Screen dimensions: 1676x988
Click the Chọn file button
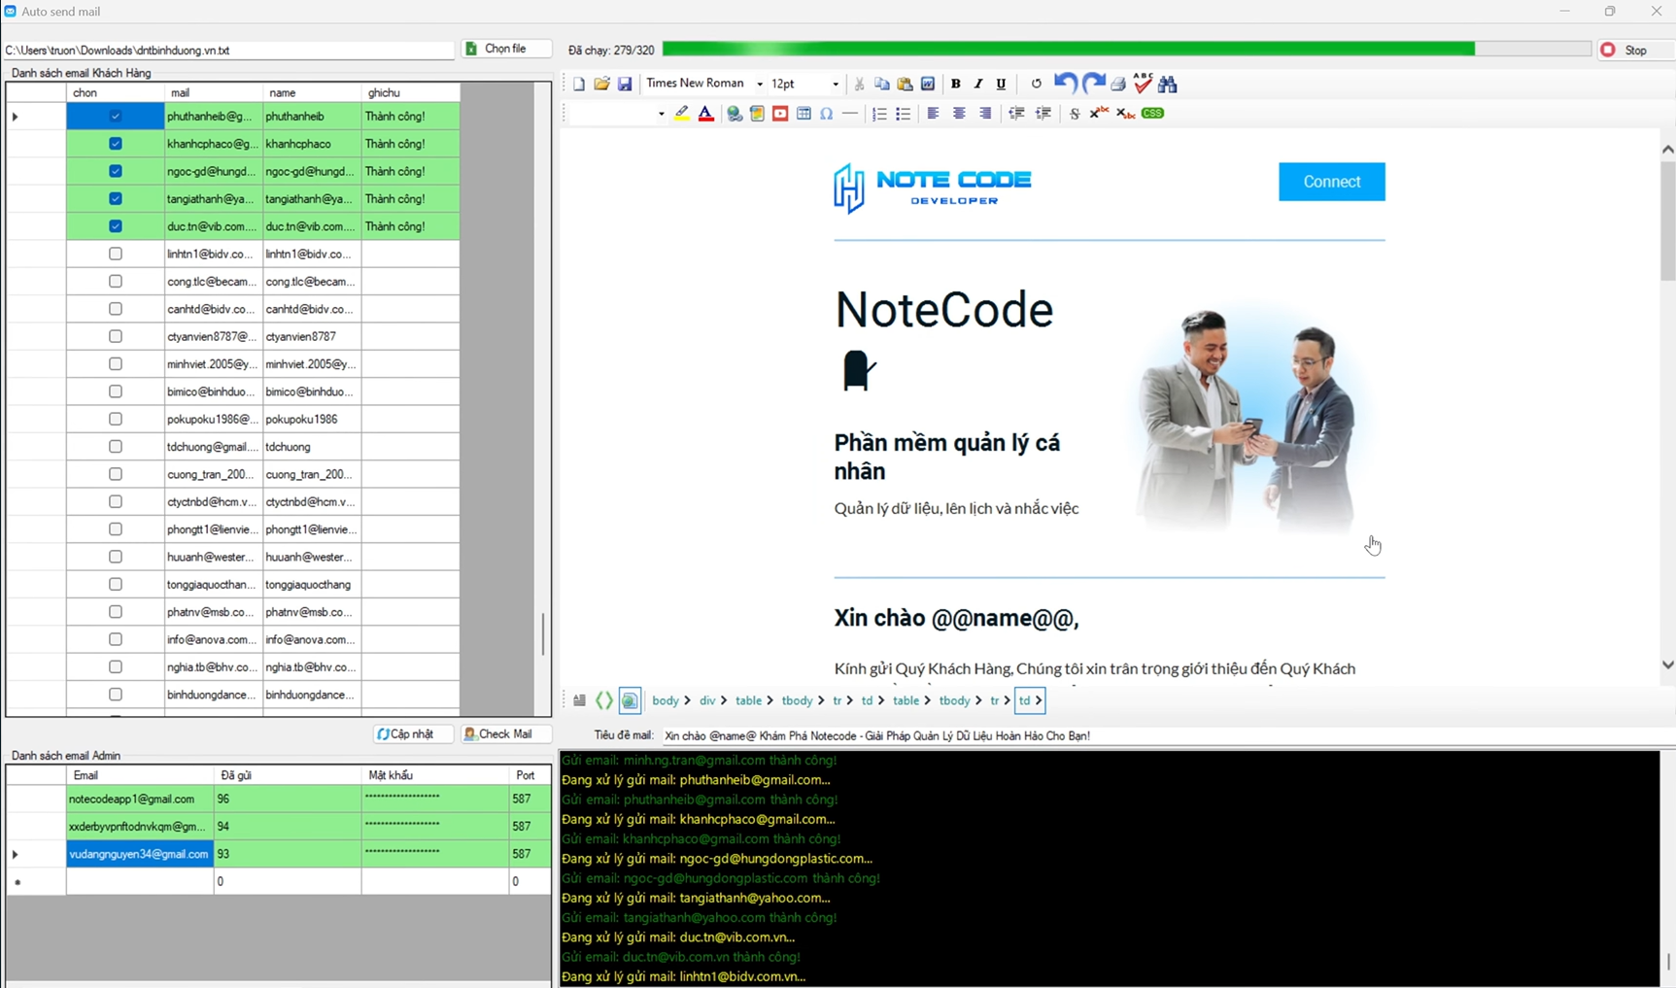click(x=506, y=49)
